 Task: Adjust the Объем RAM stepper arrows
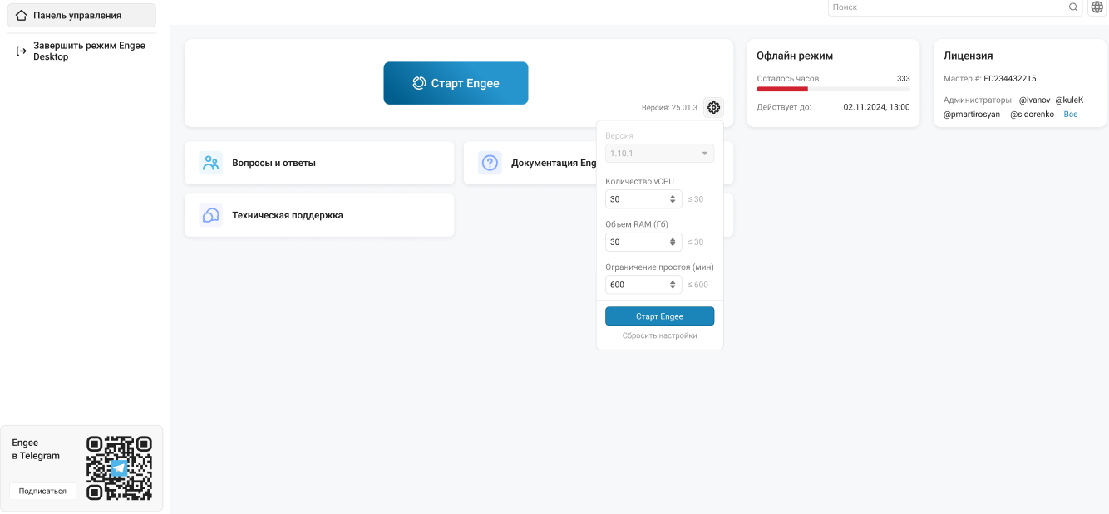(673, 242)
